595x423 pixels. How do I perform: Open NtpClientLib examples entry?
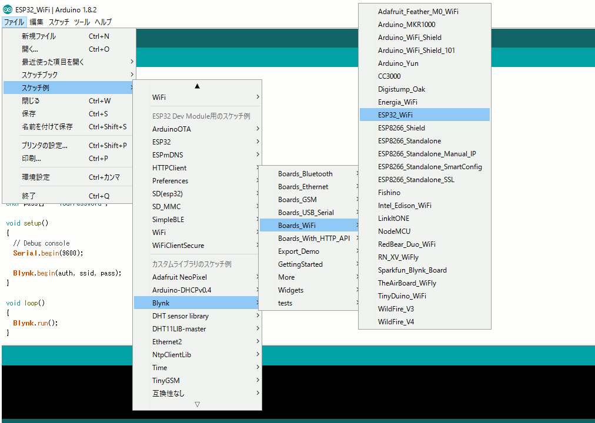click(198, 354)
